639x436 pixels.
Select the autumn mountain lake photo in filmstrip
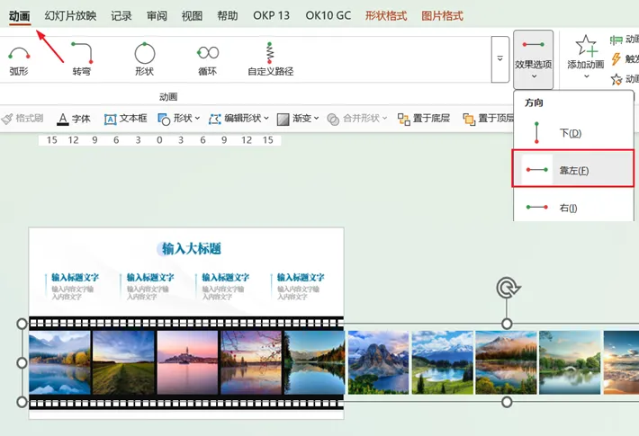pyautogui.click(x=60, y=362)
